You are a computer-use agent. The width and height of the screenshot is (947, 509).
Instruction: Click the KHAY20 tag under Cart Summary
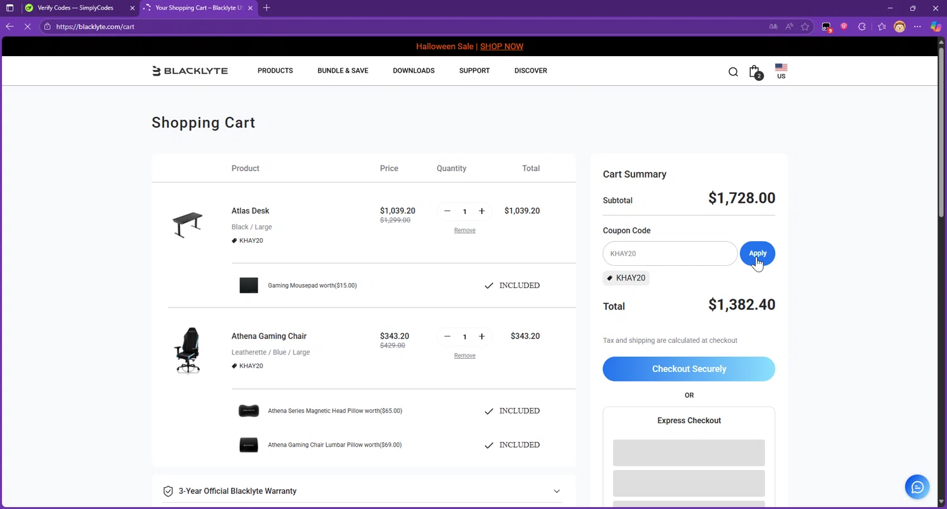pos(626,278)
